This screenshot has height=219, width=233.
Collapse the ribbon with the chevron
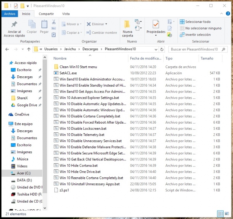(221, 14)
